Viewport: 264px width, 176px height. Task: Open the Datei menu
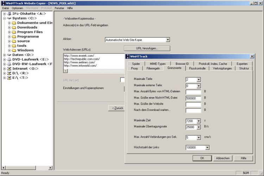[x=6, y=8]
